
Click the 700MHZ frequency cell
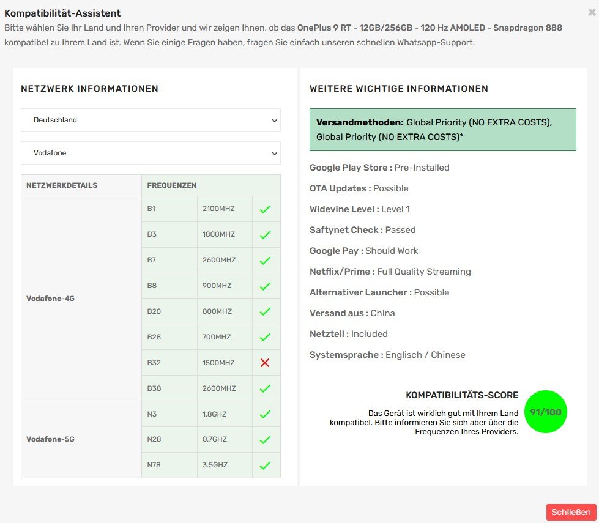click(225, 336)
